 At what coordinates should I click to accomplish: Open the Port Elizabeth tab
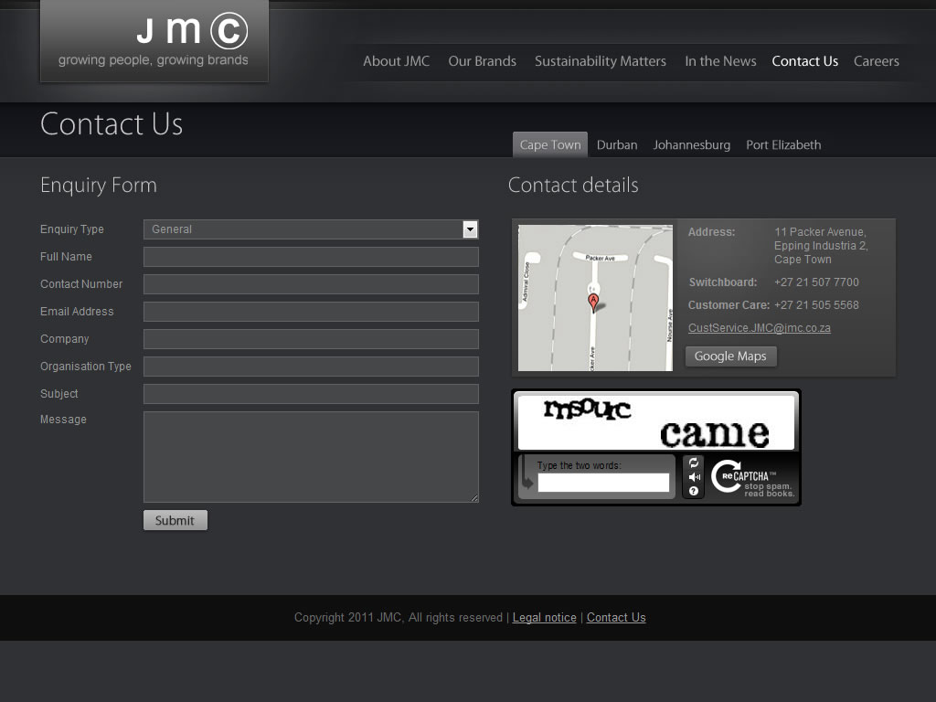click(x=783, y=145)
